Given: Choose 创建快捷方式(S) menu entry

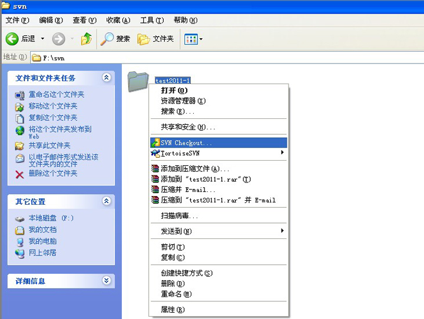Looking at the screenshot, I should (218, 273).
